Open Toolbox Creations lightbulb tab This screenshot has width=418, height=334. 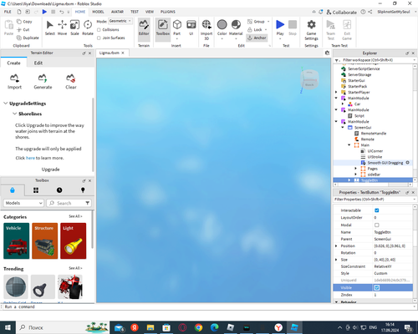(x=83, y=190)
